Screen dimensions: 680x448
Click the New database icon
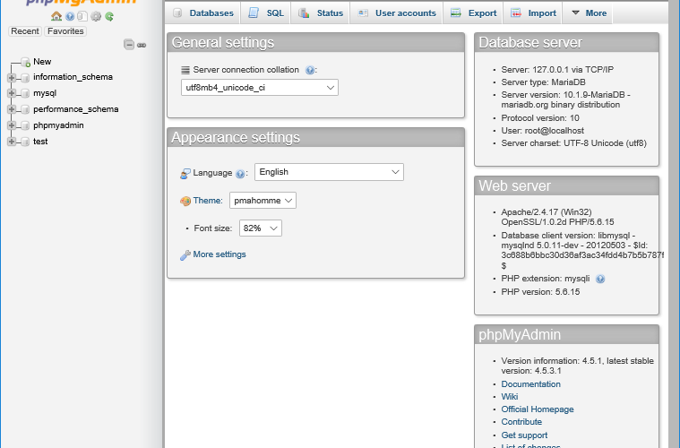click(26, 62)
